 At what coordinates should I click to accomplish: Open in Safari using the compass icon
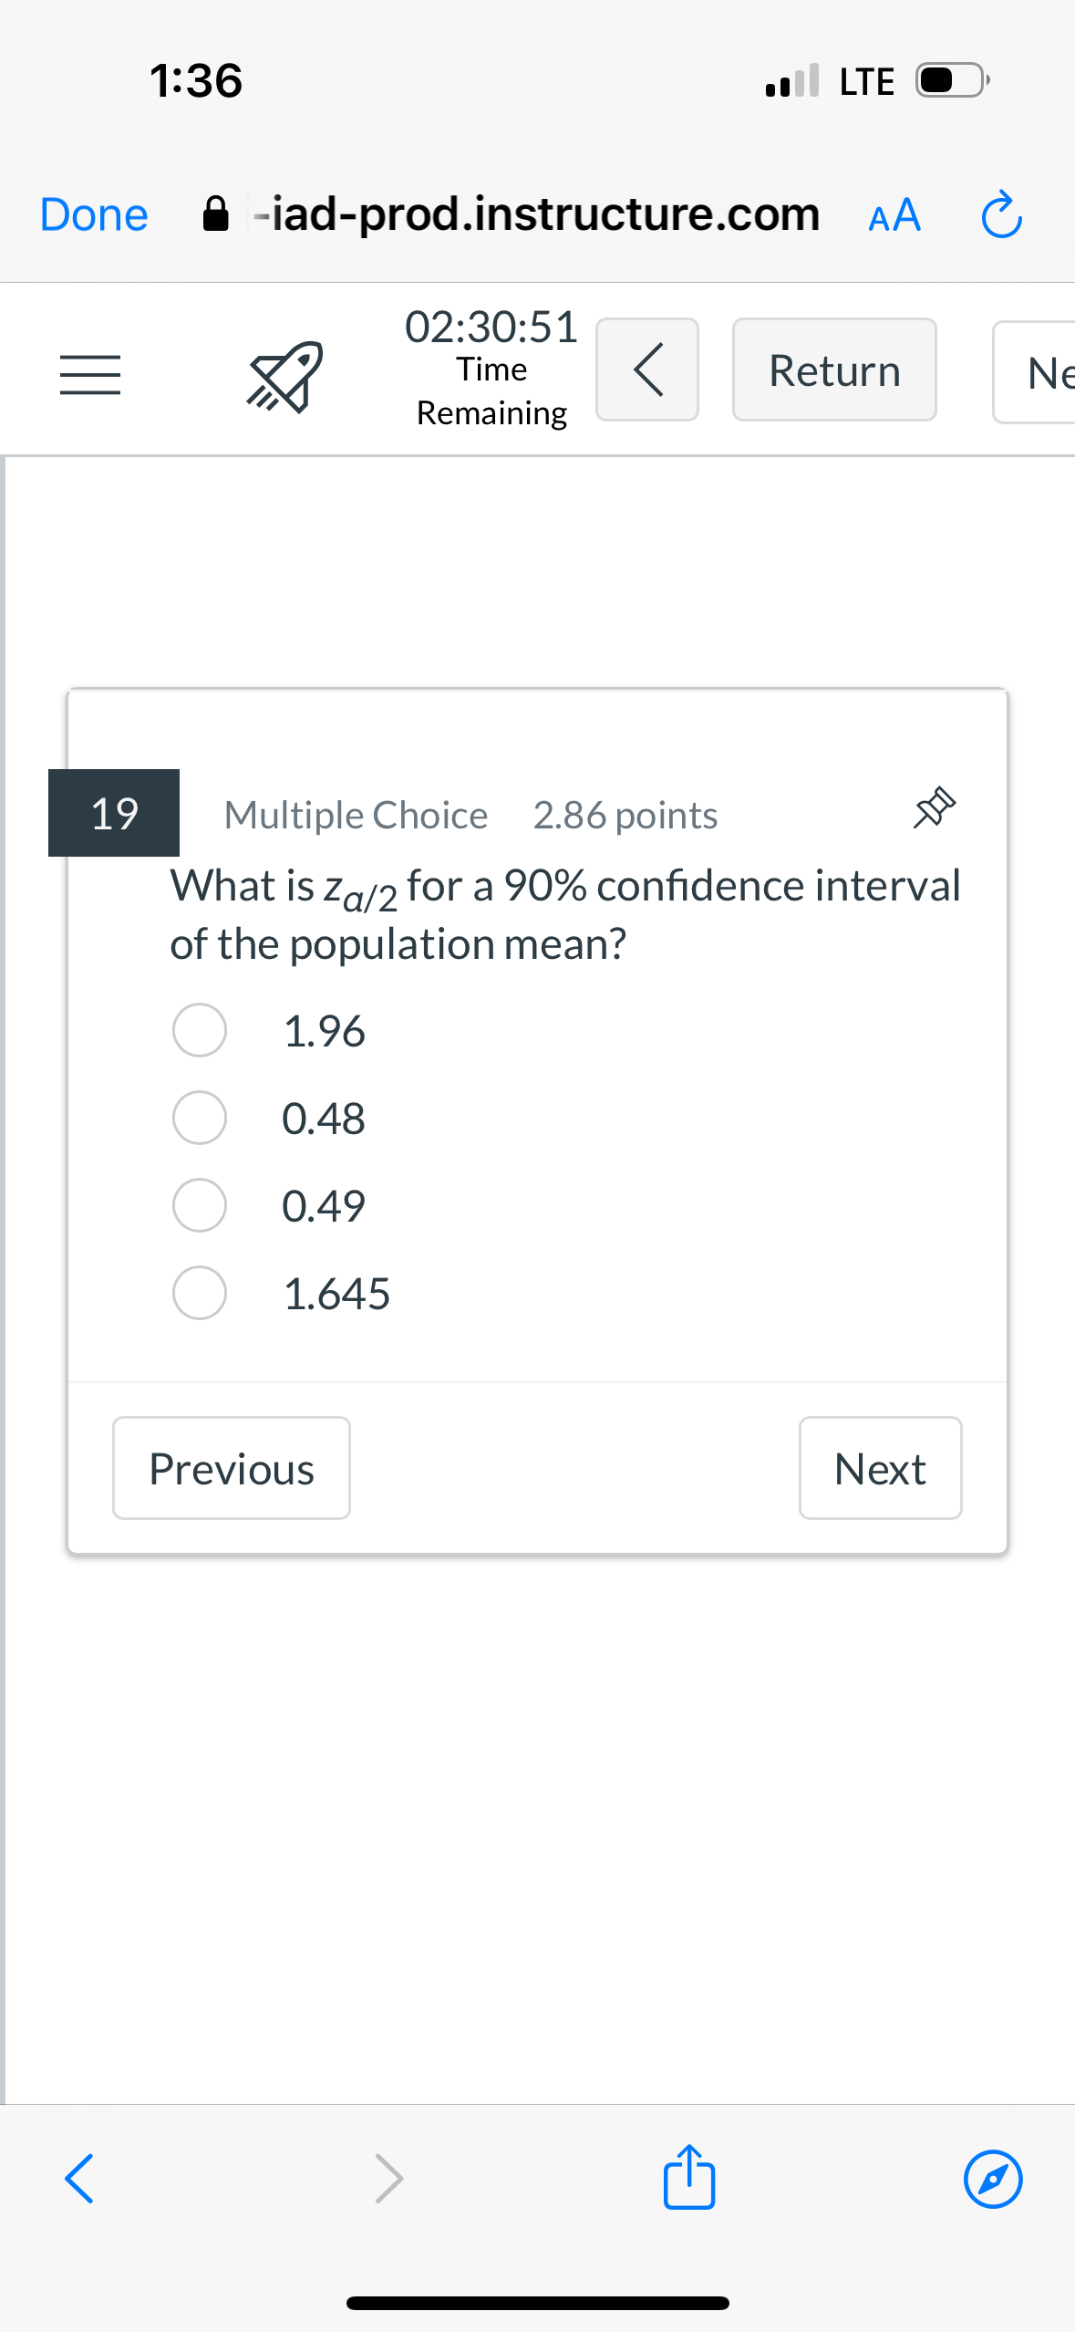pos(992,2179)
